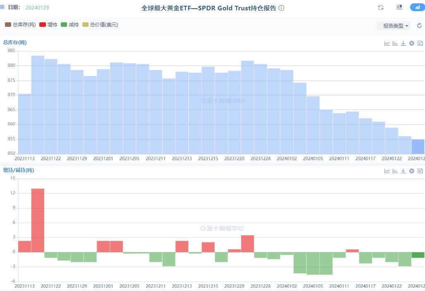The height and width of the screenshot is (291, 425).
Task: Toggle 总库存(吨) legend series
Action: click(x=20, y=25)
